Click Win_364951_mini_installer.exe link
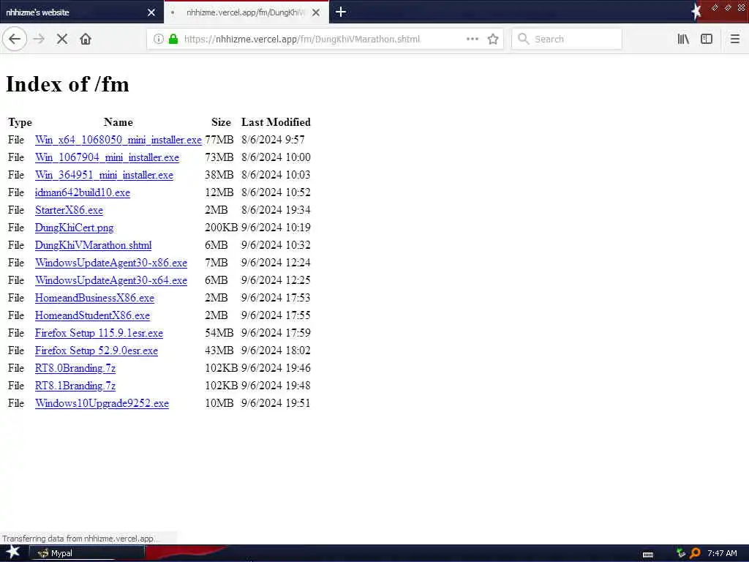Image resolution: width=749 pixels, height=562 pixels. (x=104, y=175)
